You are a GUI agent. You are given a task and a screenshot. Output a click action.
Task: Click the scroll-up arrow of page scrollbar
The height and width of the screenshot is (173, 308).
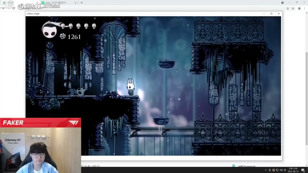coord(307,13)
